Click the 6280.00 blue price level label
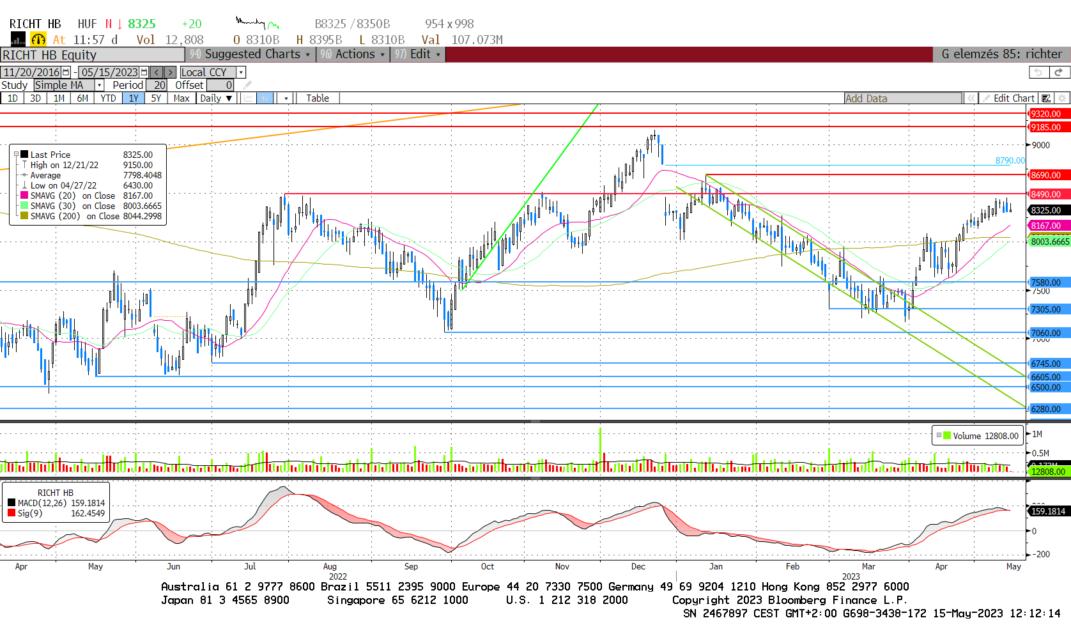 click(x=1049, y=409)
